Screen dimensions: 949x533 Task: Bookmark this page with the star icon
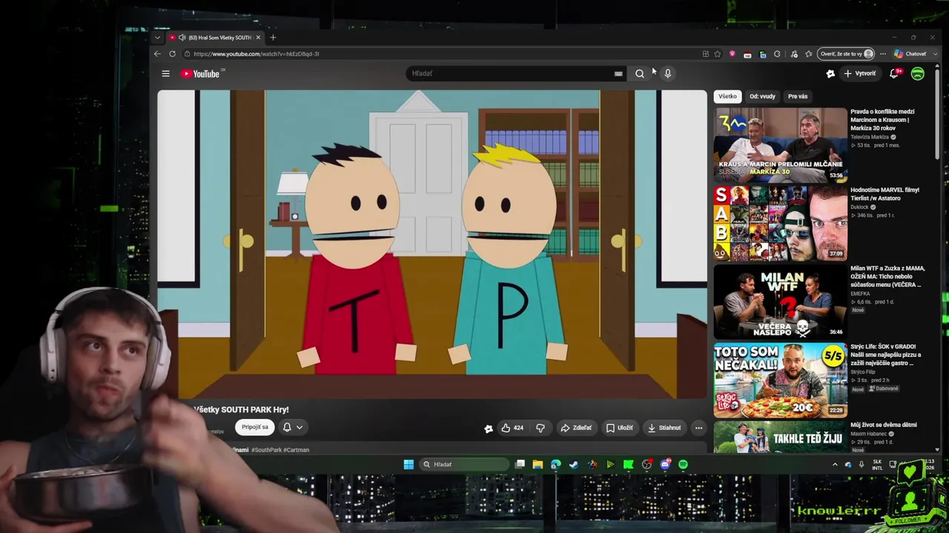(718, 54)
